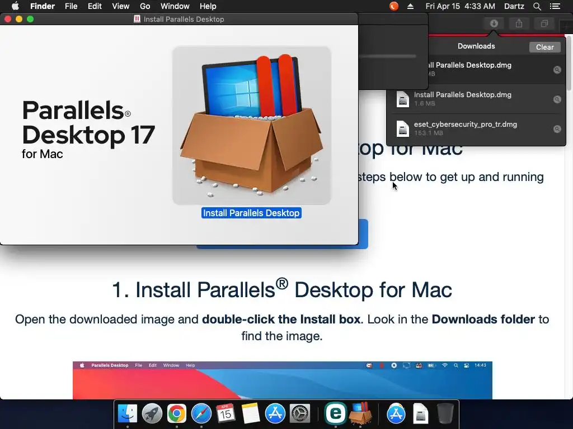The image size is (573, 429).
Task: Click the eject icon in the menu bar
Action: click(x=410, y=6)
